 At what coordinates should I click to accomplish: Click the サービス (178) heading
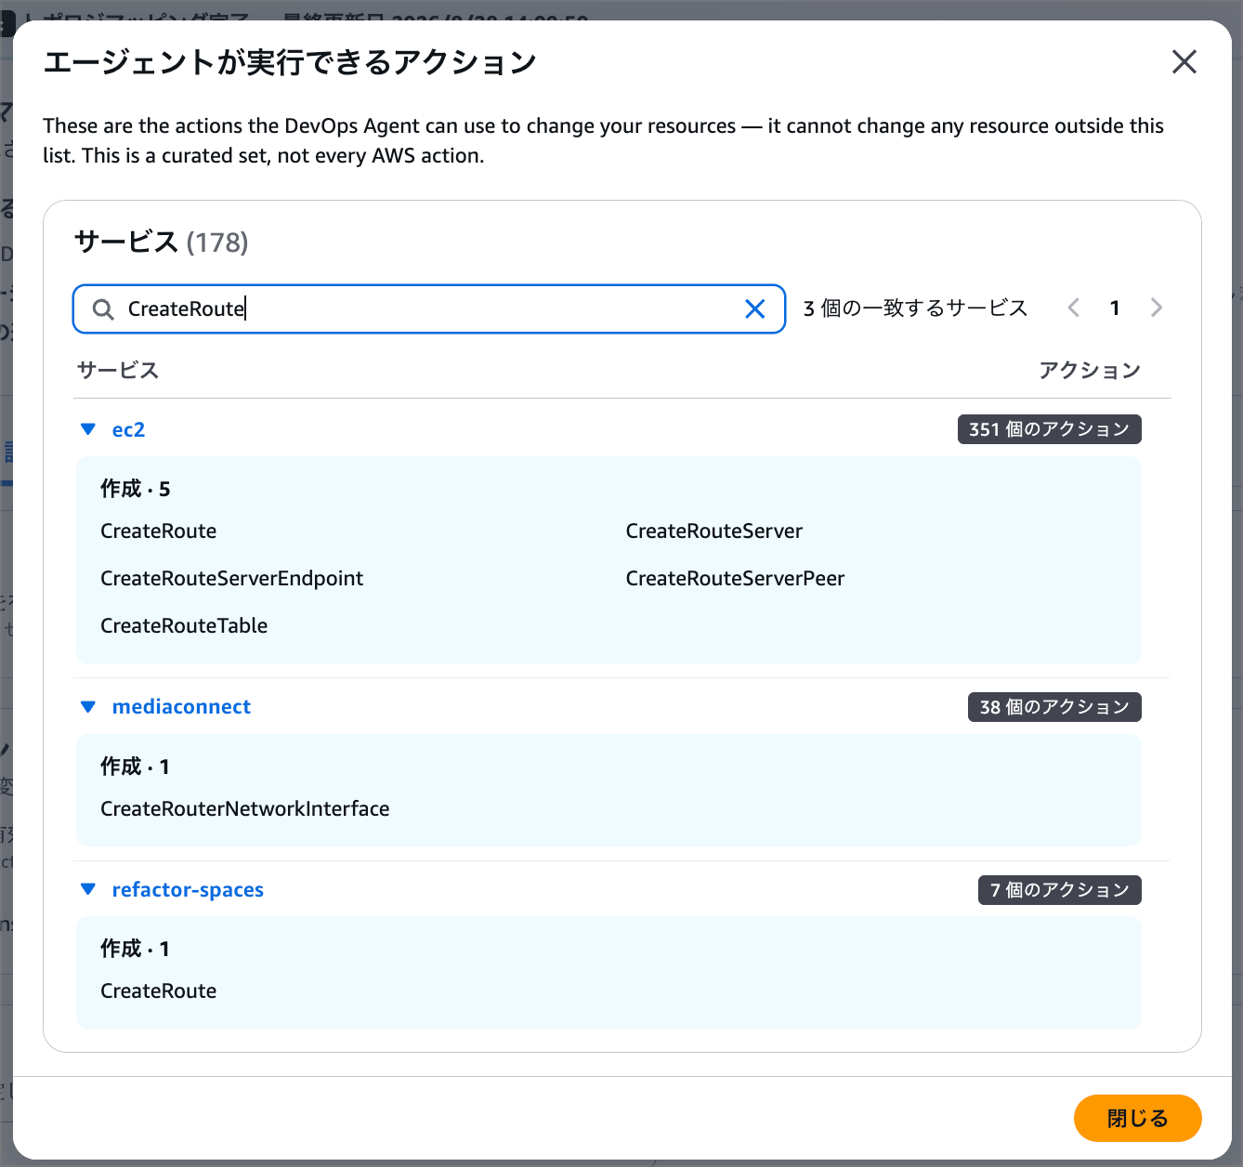coord(162,242)
